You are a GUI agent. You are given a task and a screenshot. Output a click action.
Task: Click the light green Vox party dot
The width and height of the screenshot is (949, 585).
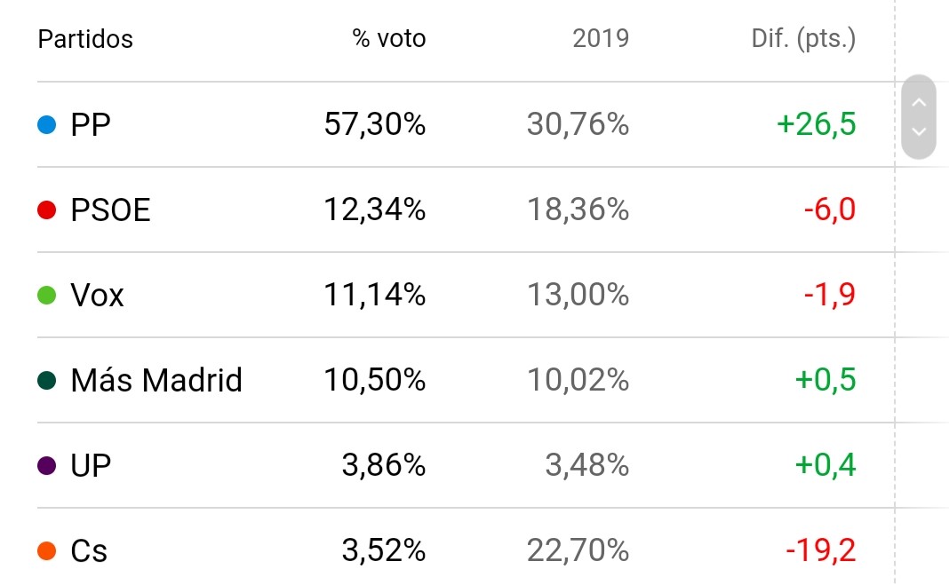point(47,296)
